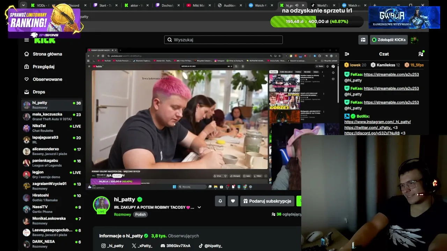This screenshot has width=447, height=251.
Task: Click Podaruj subskrypcje gift button
Action: (x=267, y=201)
